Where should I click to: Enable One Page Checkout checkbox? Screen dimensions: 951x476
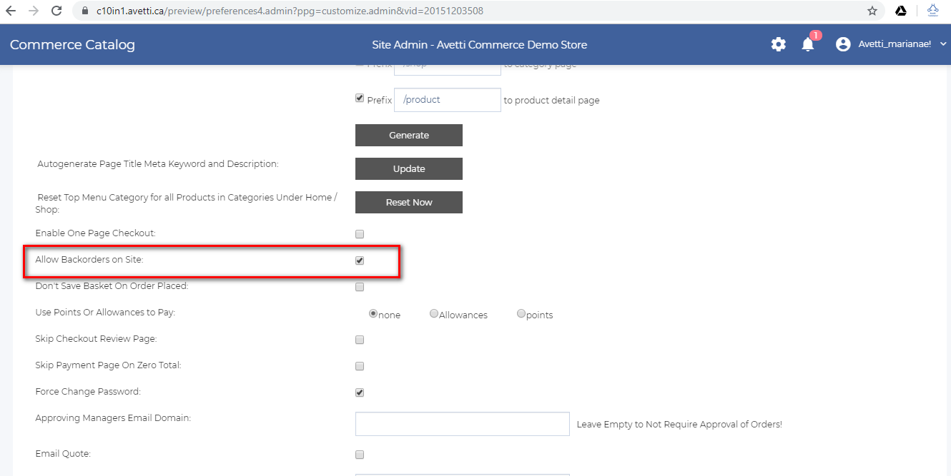pyautogui.click(x=360, y=234)
